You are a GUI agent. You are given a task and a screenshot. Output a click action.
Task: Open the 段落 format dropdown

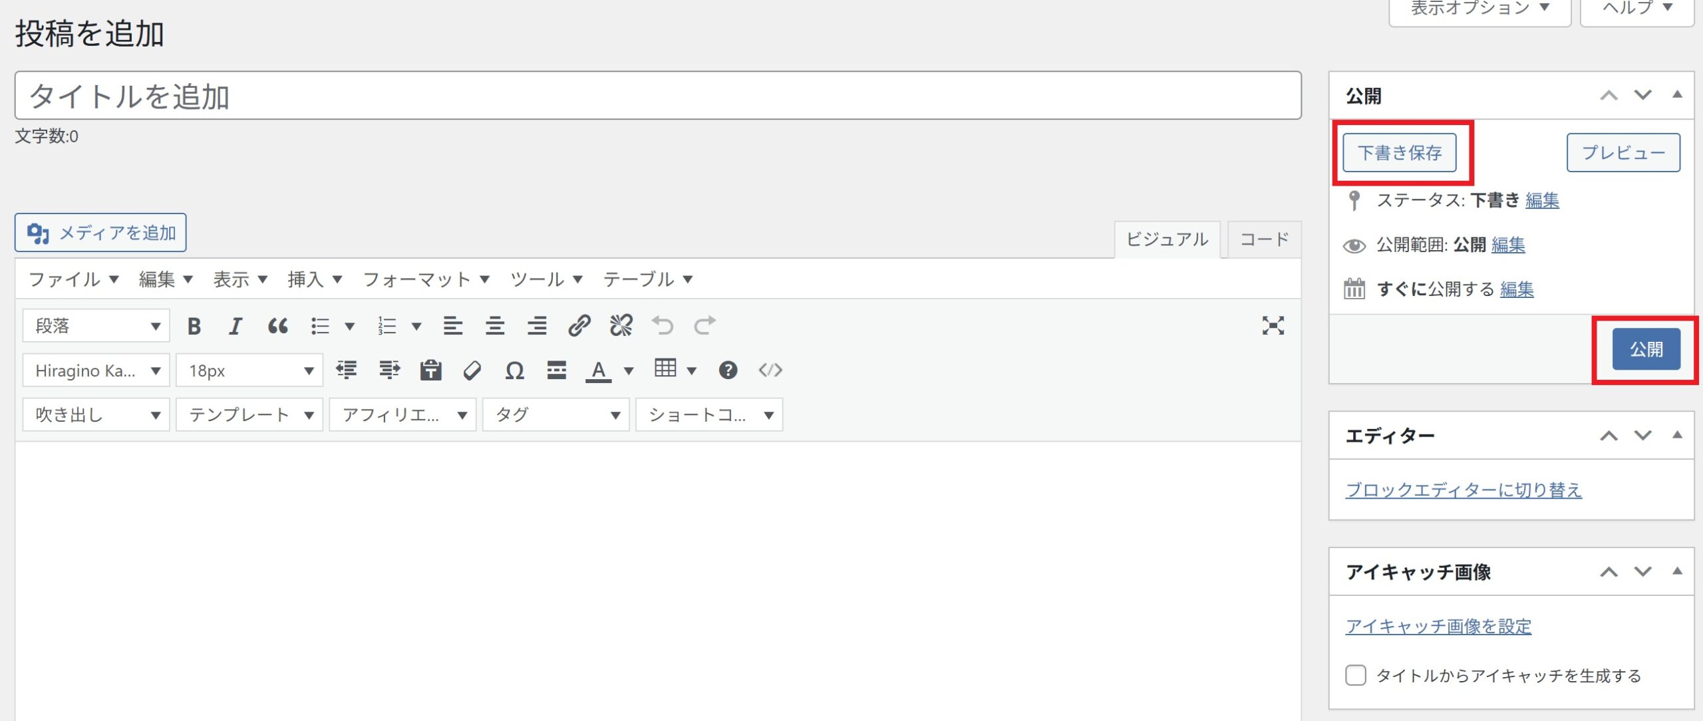click(x=96, y=326)
